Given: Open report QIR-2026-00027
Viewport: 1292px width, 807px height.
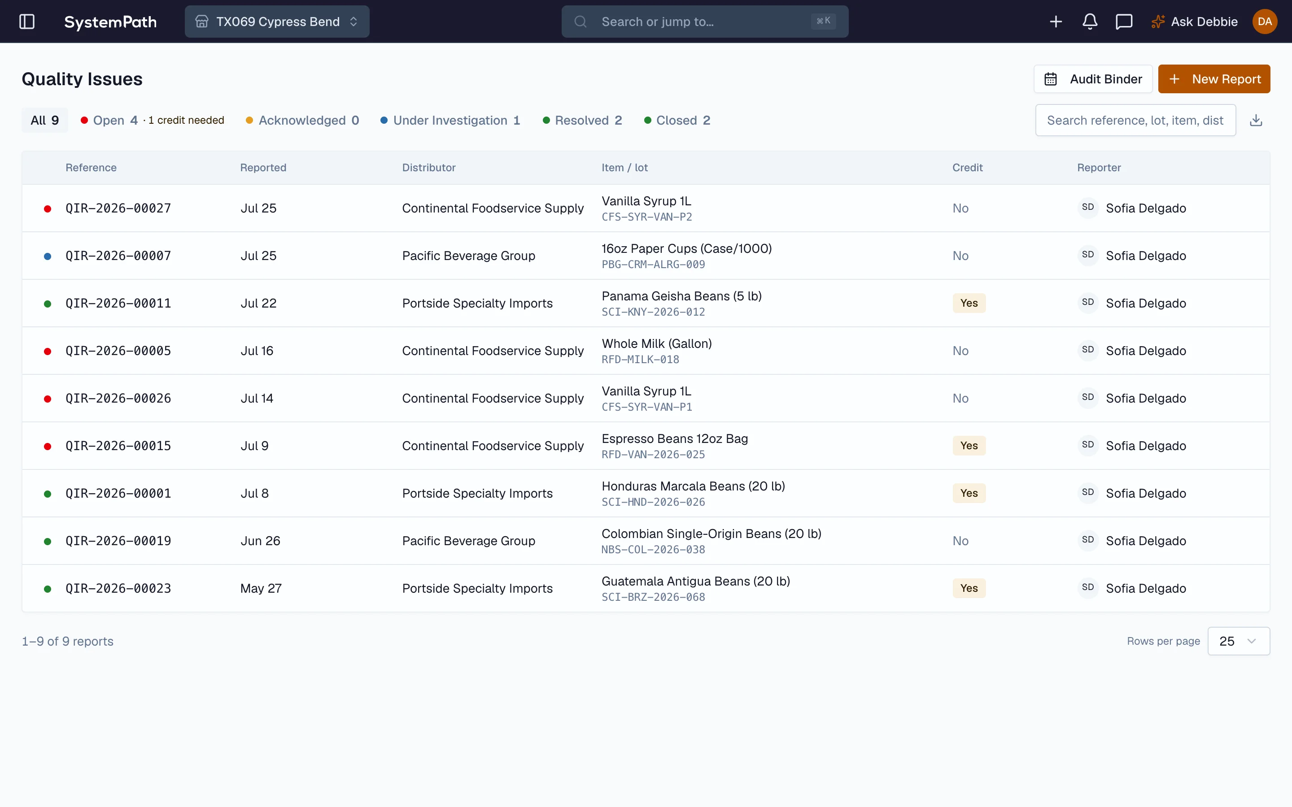Looking at the screenshot, I should click(118, 208).
